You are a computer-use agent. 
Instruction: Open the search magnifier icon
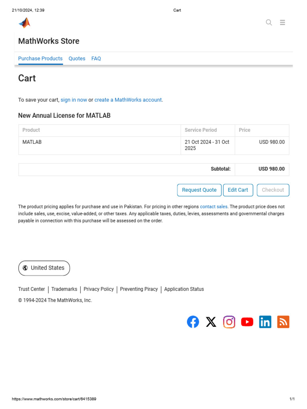[269, 22]
